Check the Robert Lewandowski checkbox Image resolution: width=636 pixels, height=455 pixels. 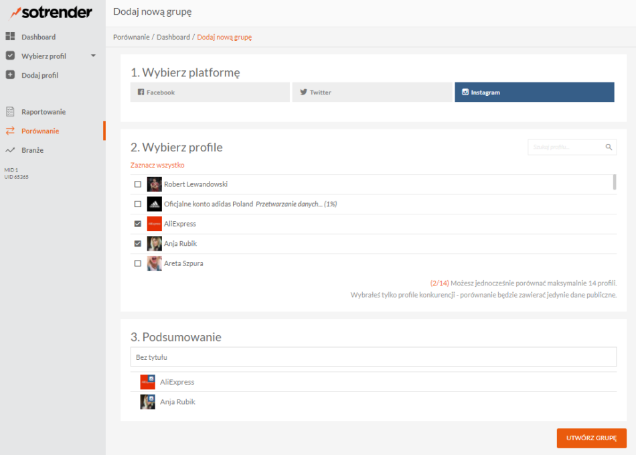coord(138,184)
